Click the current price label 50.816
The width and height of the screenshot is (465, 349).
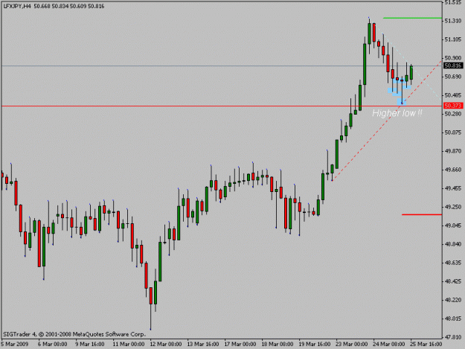[453, 65]
